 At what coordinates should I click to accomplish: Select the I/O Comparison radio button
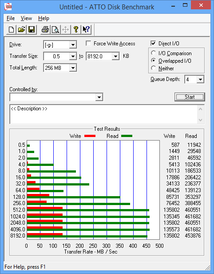coord(154,53)
